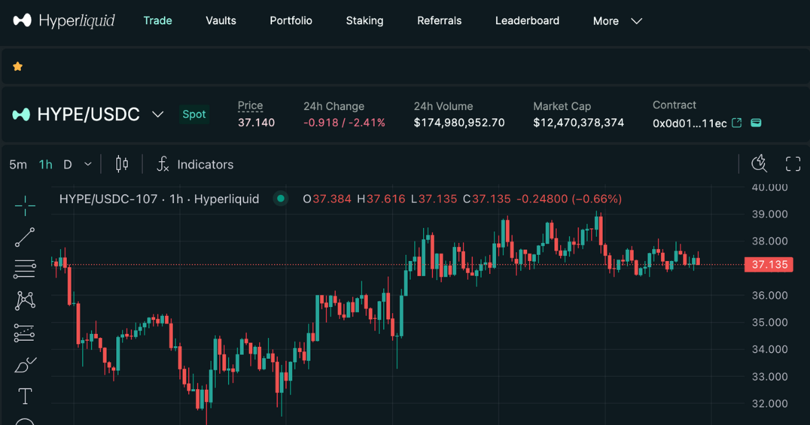Image resolution: width=810 pixels, height=425 pixels.
Task: Click the 24h volume $174,980,952.70
Action: coord(459,123)
